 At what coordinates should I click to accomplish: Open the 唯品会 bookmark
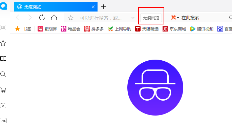(70, 29)
